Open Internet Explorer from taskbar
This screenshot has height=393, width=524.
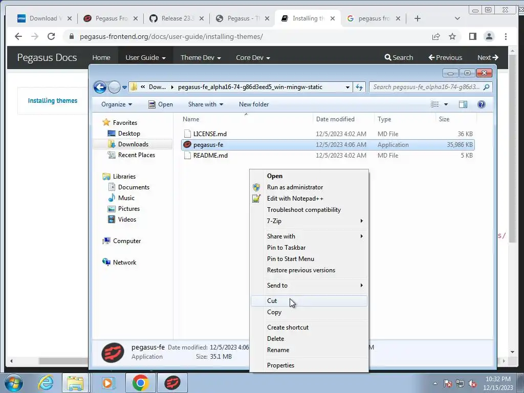click(x=46, y=383)
